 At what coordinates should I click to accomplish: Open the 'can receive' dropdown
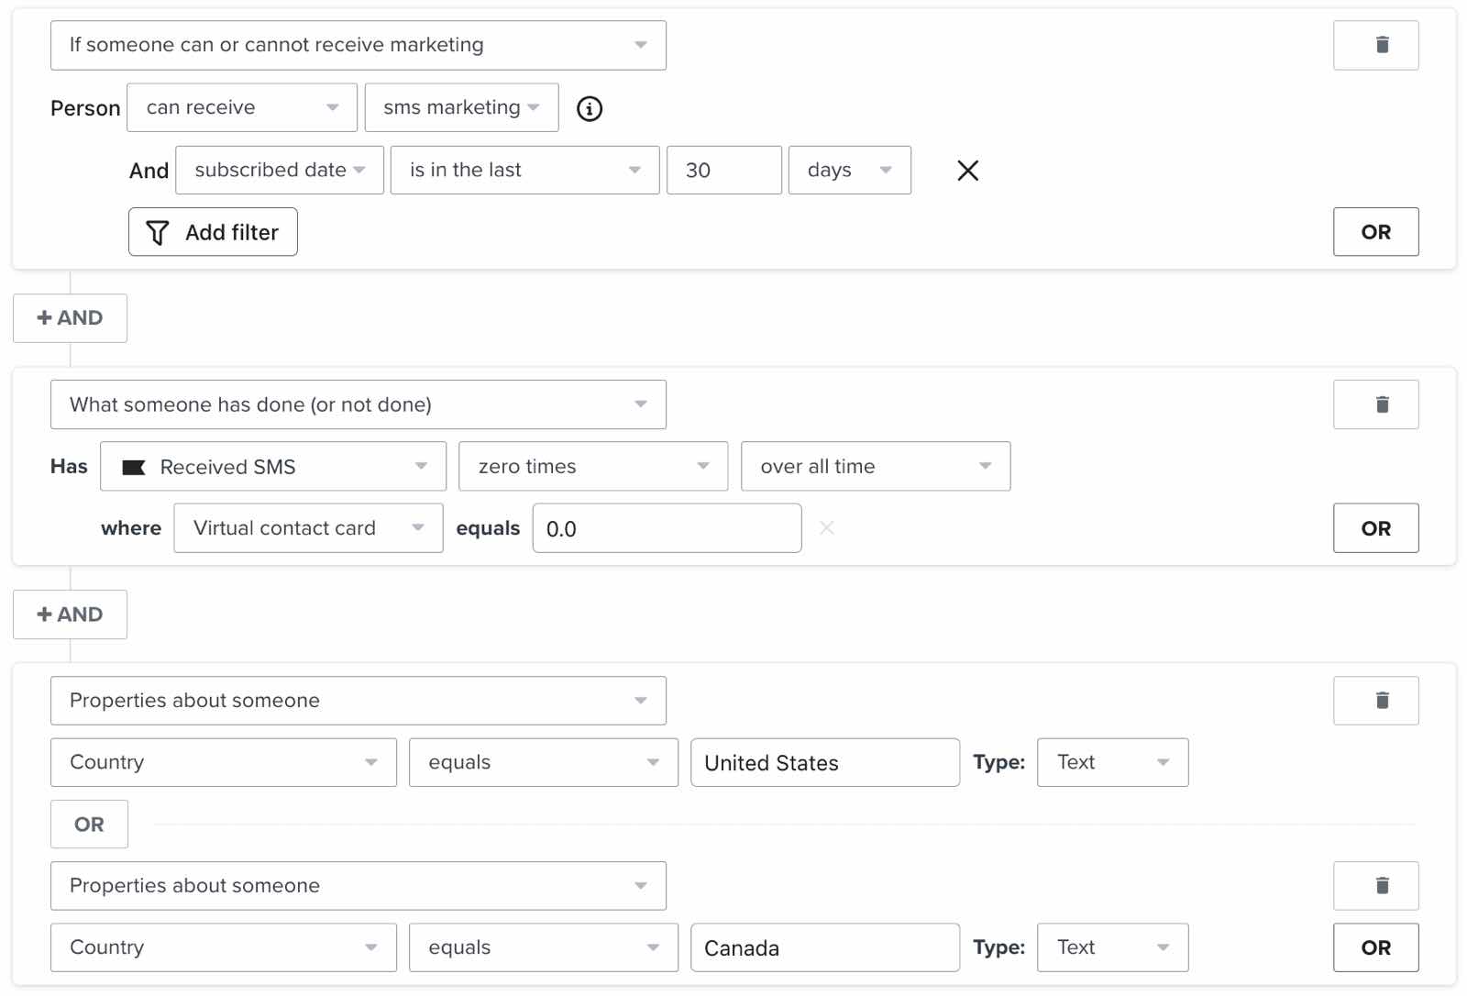pyautogui.click(x=241, y=107)
